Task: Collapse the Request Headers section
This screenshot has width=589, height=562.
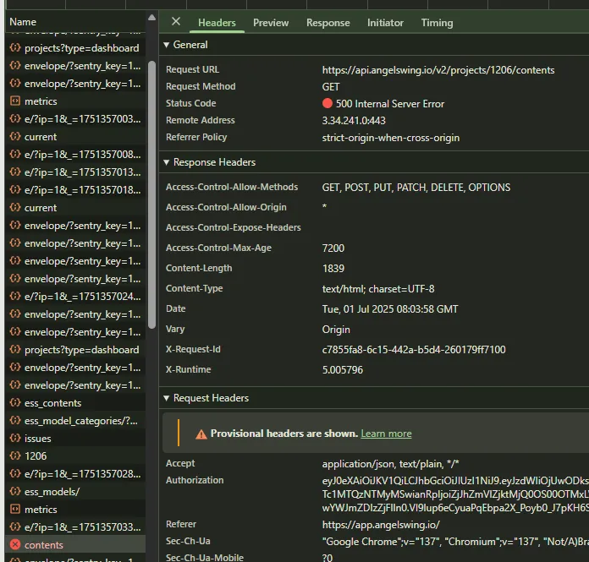Action: click(x=166, y=398)
